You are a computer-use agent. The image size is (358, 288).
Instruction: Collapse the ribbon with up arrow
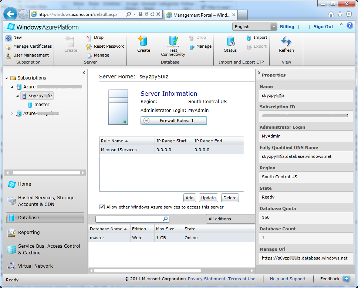[x=341, y=24]
